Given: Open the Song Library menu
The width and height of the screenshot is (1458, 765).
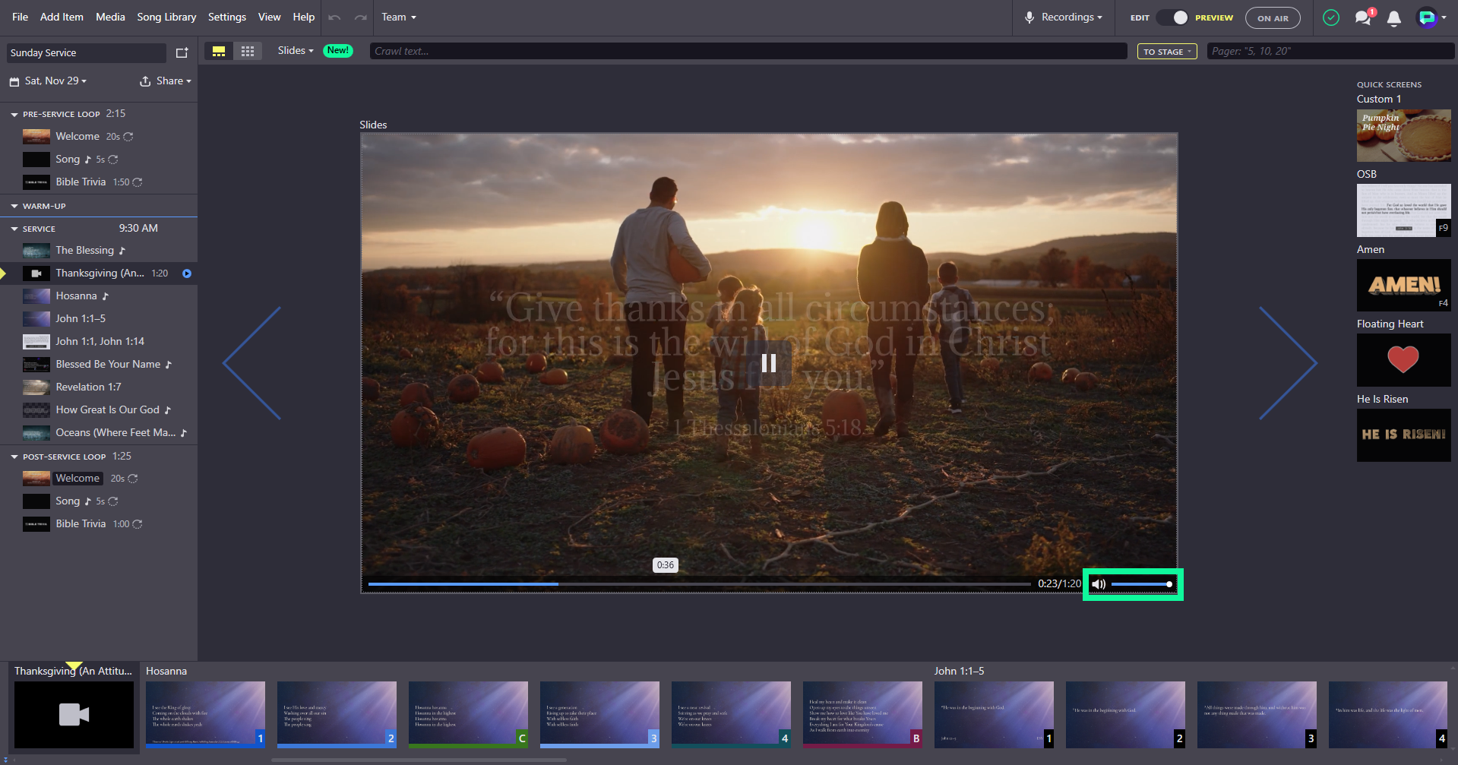Looking at the screenshot, I should [x=166, y=17].
